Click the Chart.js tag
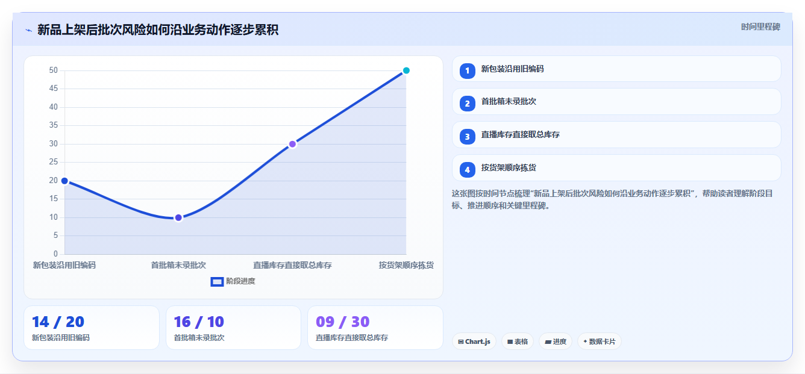This screenshot has width=805, height=374. pyautogui.click(x=474, y=341)
